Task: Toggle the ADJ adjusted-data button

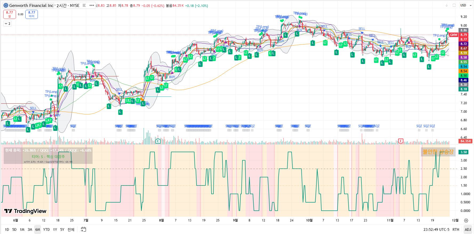Action: (468, 229)
